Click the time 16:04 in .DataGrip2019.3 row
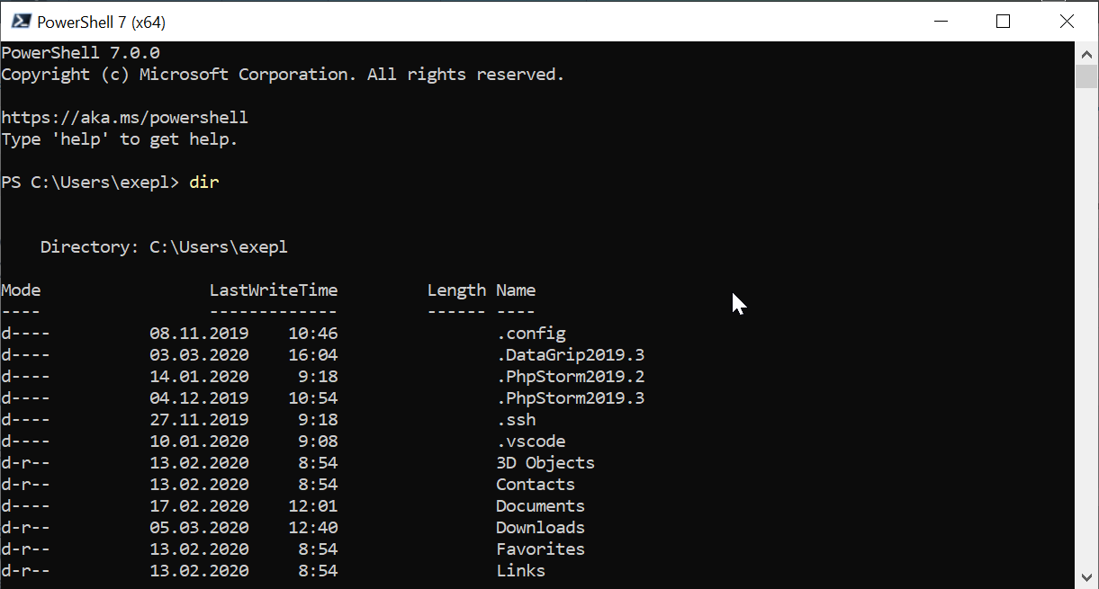Image resolution: width=1099 pixels, height=589 pixels. click(x=313, y=355)
